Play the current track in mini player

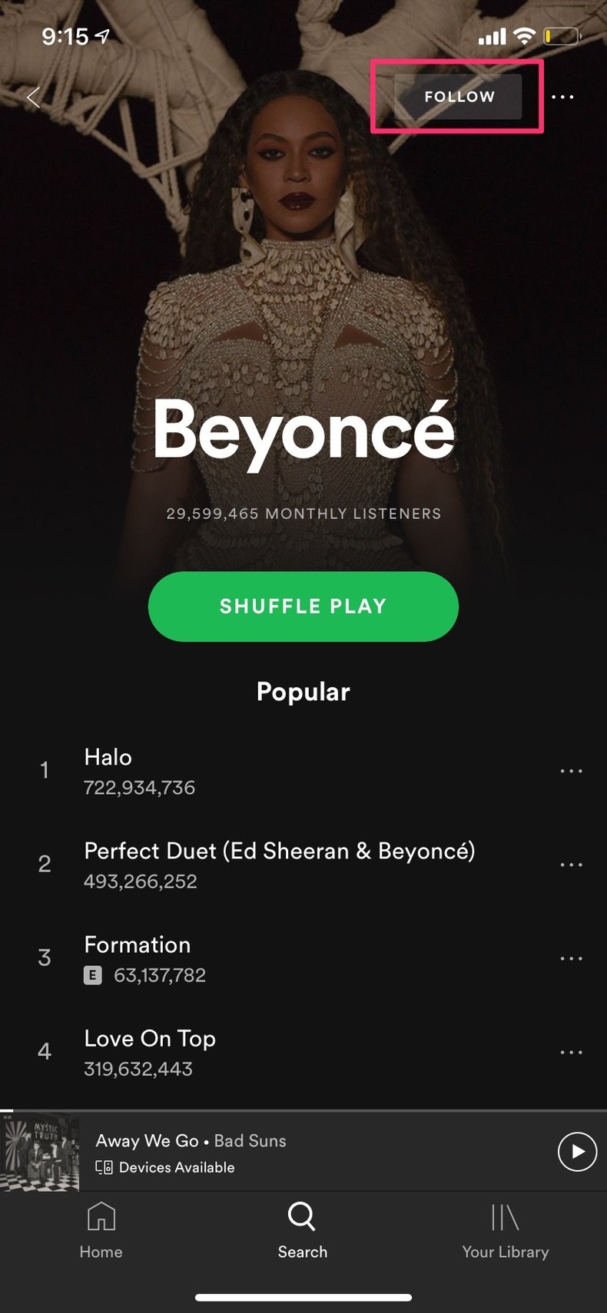(577, 1152)
